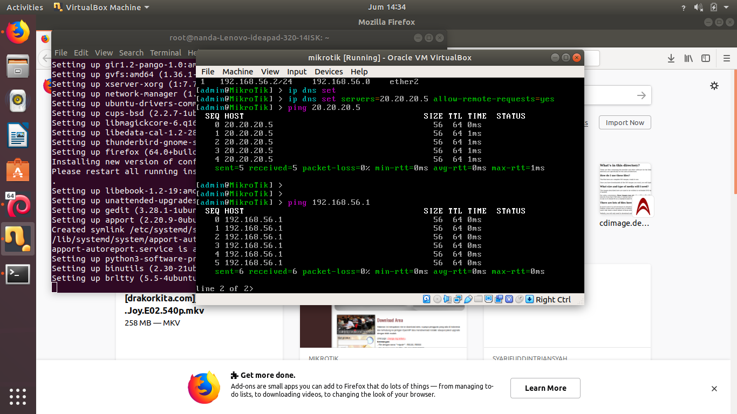Dismiss the Get more done banner
737x414 pixels.
(x=714, y=389)
